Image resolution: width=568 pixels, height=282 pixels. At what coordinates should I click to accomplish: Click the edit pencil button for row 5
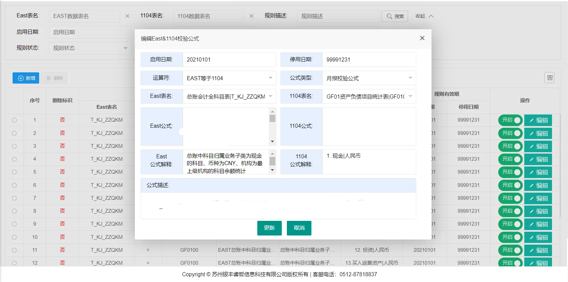(x=538, y=172)
